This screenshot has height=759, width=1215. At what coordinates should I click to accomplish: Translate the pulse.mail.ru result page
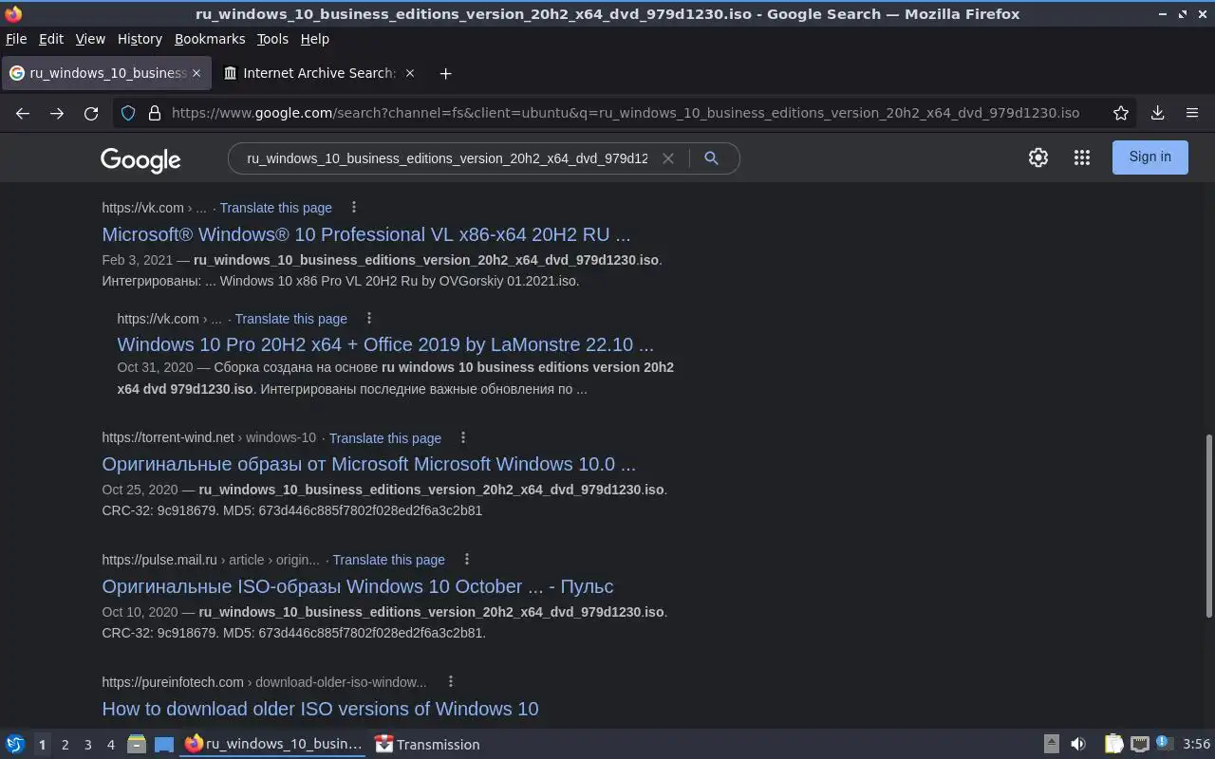pyautogui.click(x=388, y=560)
